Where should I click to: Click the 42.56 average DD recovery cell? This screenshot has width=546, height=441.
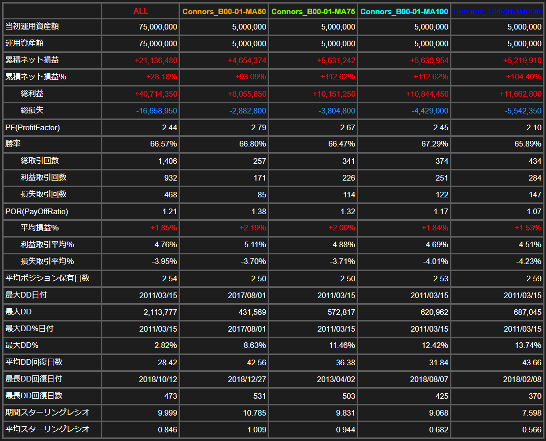coord(256,363)
